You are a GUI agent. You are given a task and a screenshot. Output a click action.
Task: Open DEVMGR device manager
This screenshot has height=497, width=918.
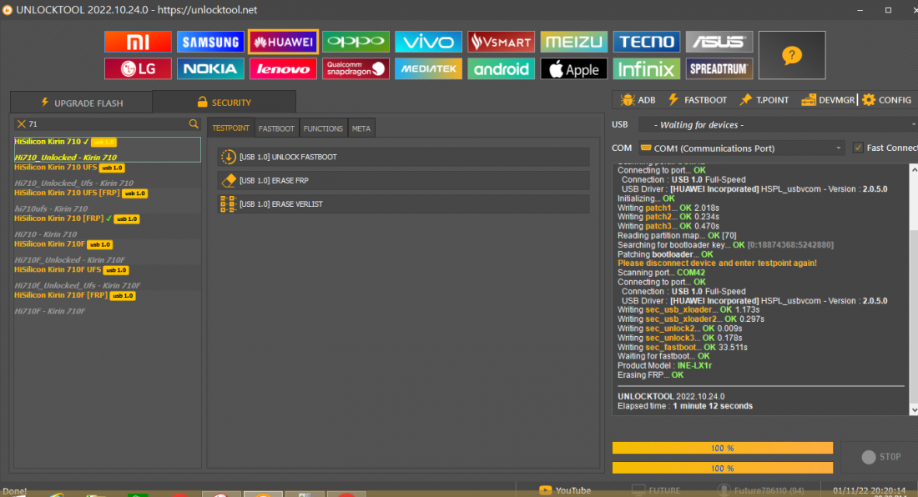(x=829, y=100)
